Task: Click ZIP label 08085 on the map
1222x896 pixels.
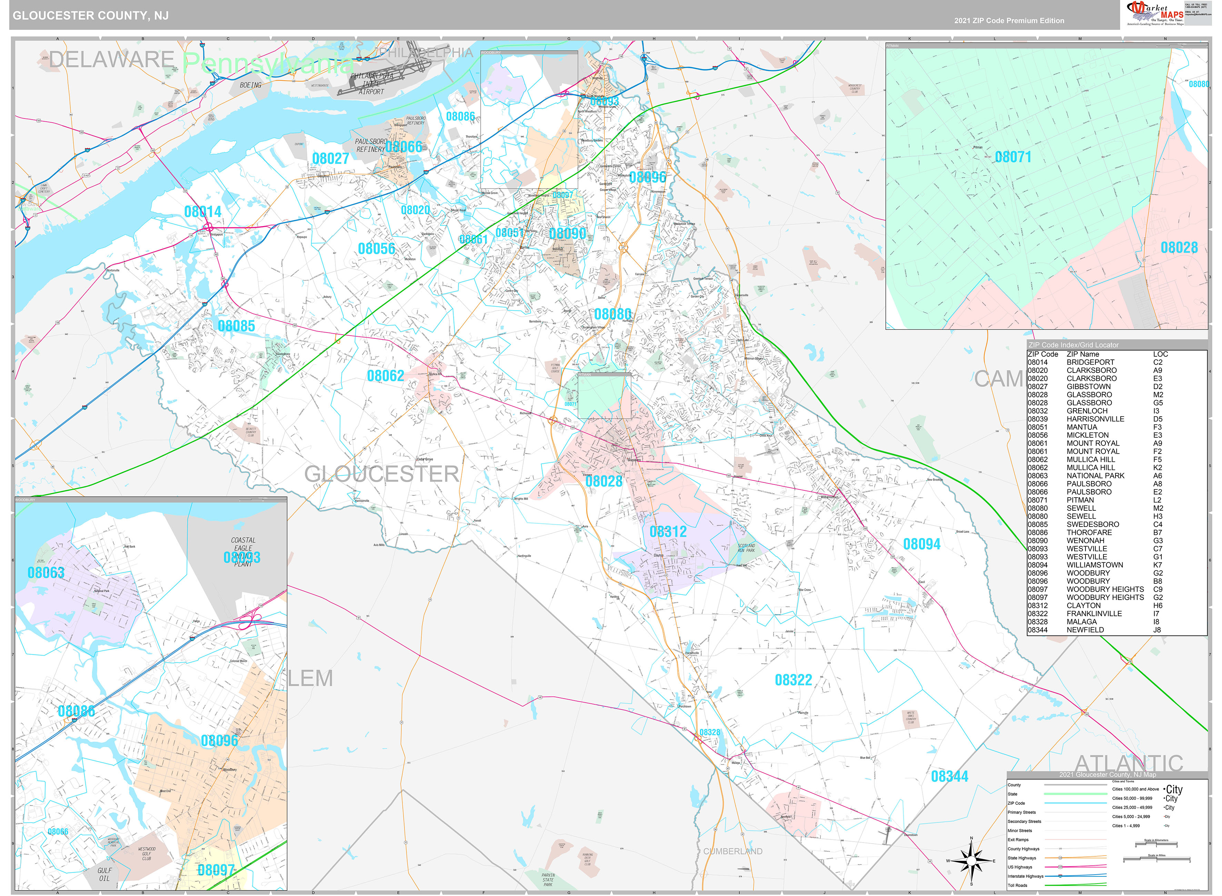Action: click(236, 326)
